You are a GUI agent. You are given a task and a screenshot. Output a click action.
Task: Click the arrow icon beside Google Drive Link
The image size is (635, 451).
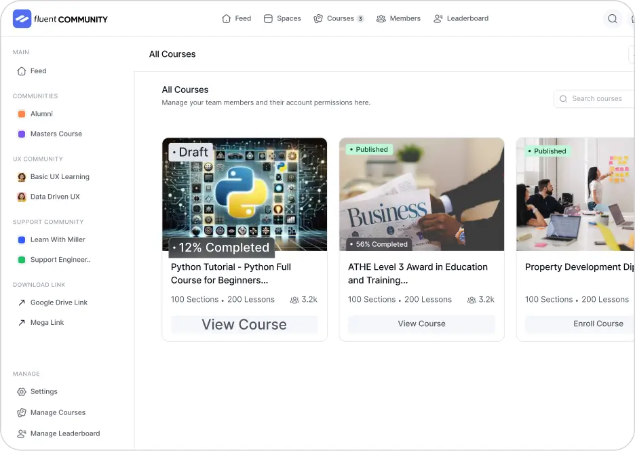(22, 303)
